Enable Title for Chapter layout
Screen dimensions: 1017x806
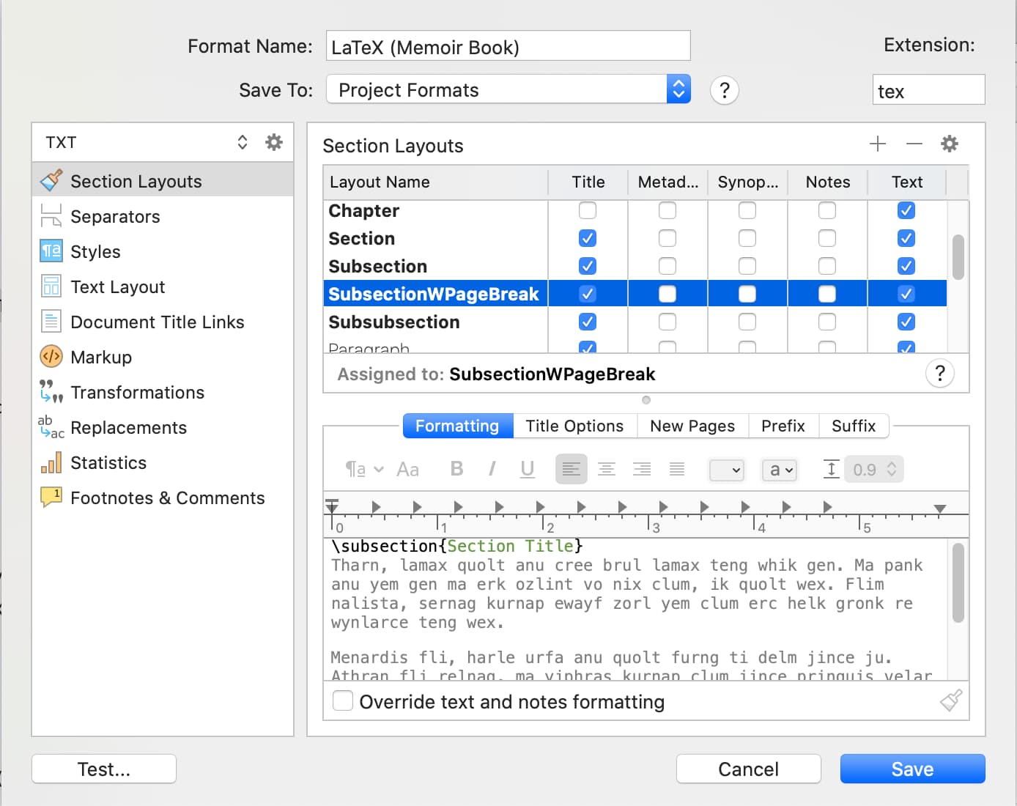[588, 210]
